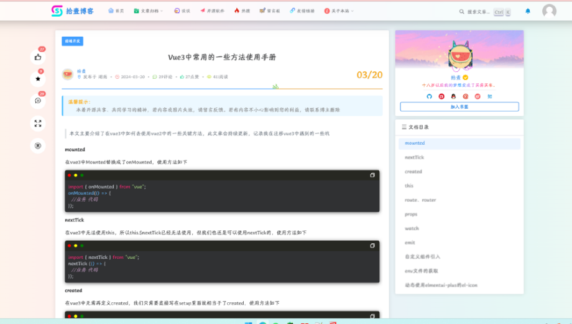This screenshot has width=572, height=324.
Task: Open the 首页 home menu item
Action: (x=116, y=11)
